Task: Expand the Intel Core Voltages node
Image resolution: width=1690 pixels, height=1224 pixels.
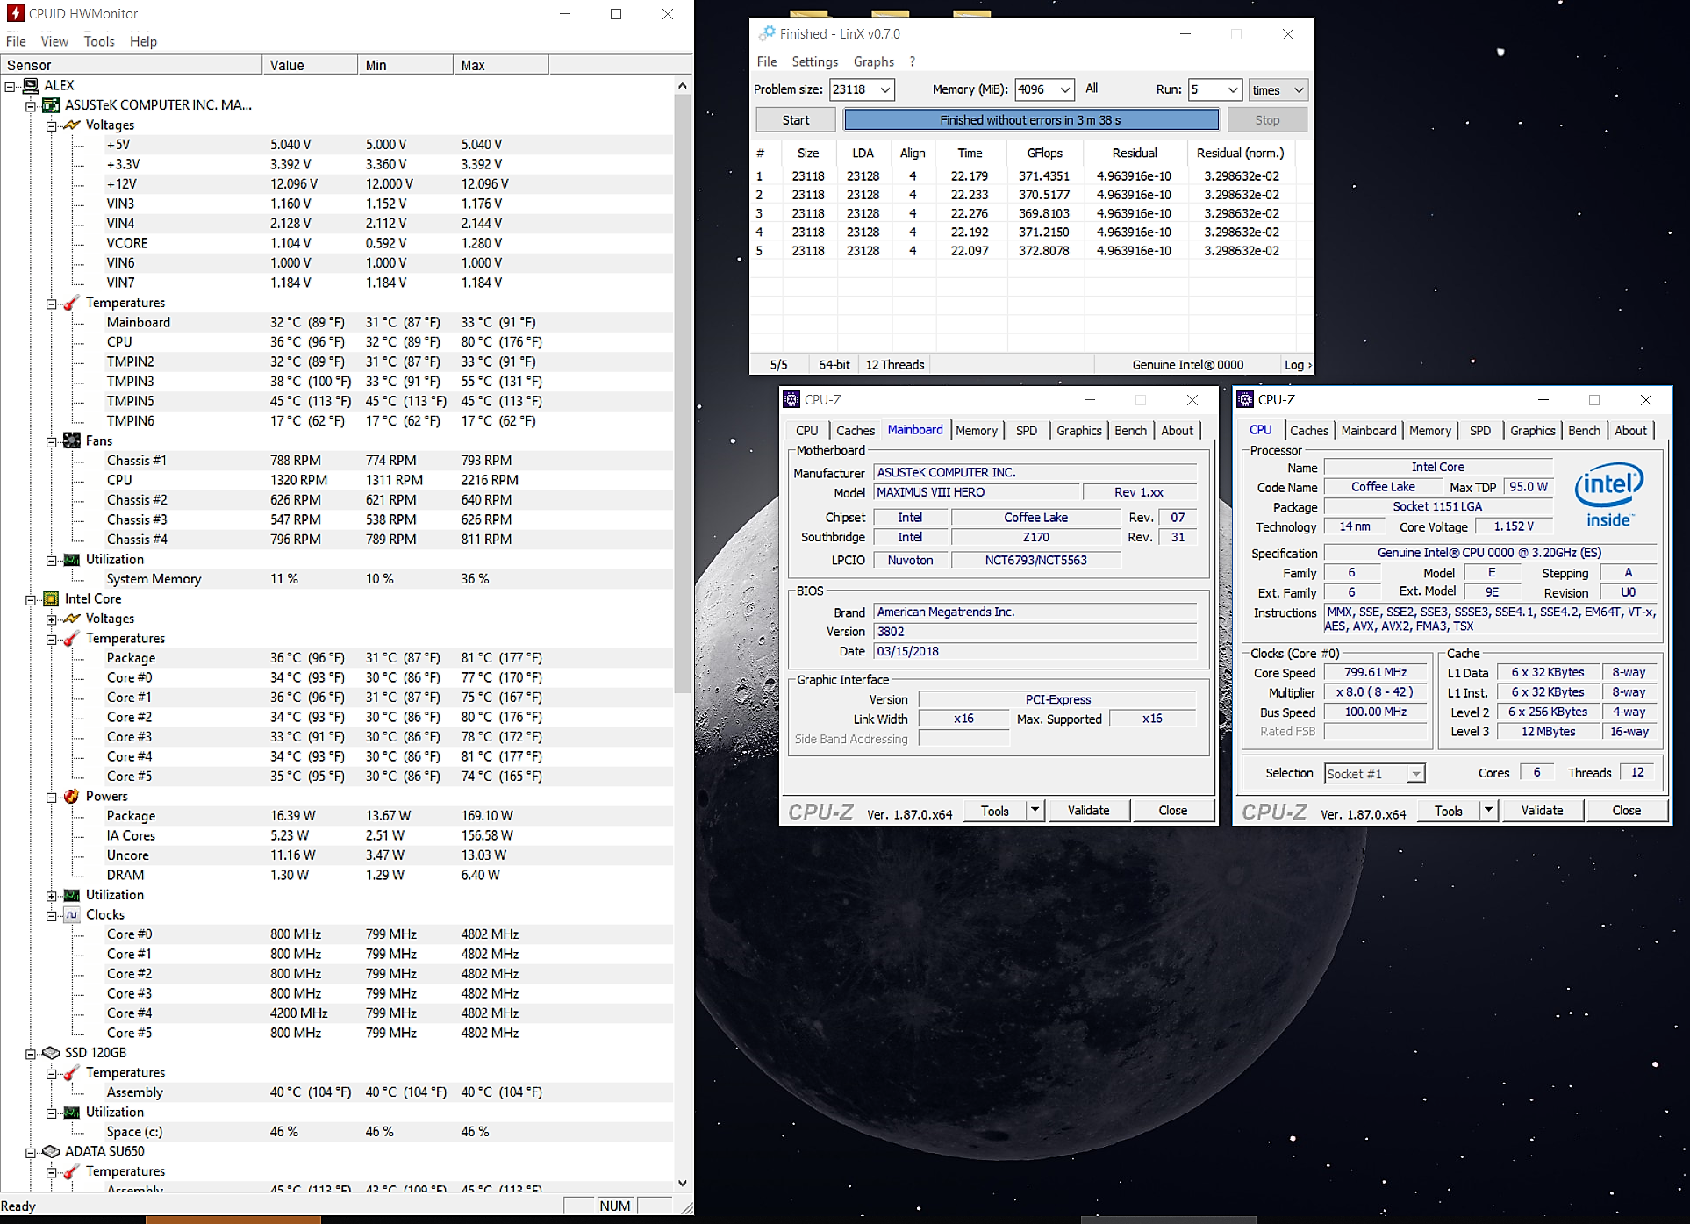Action: [52, 619]
